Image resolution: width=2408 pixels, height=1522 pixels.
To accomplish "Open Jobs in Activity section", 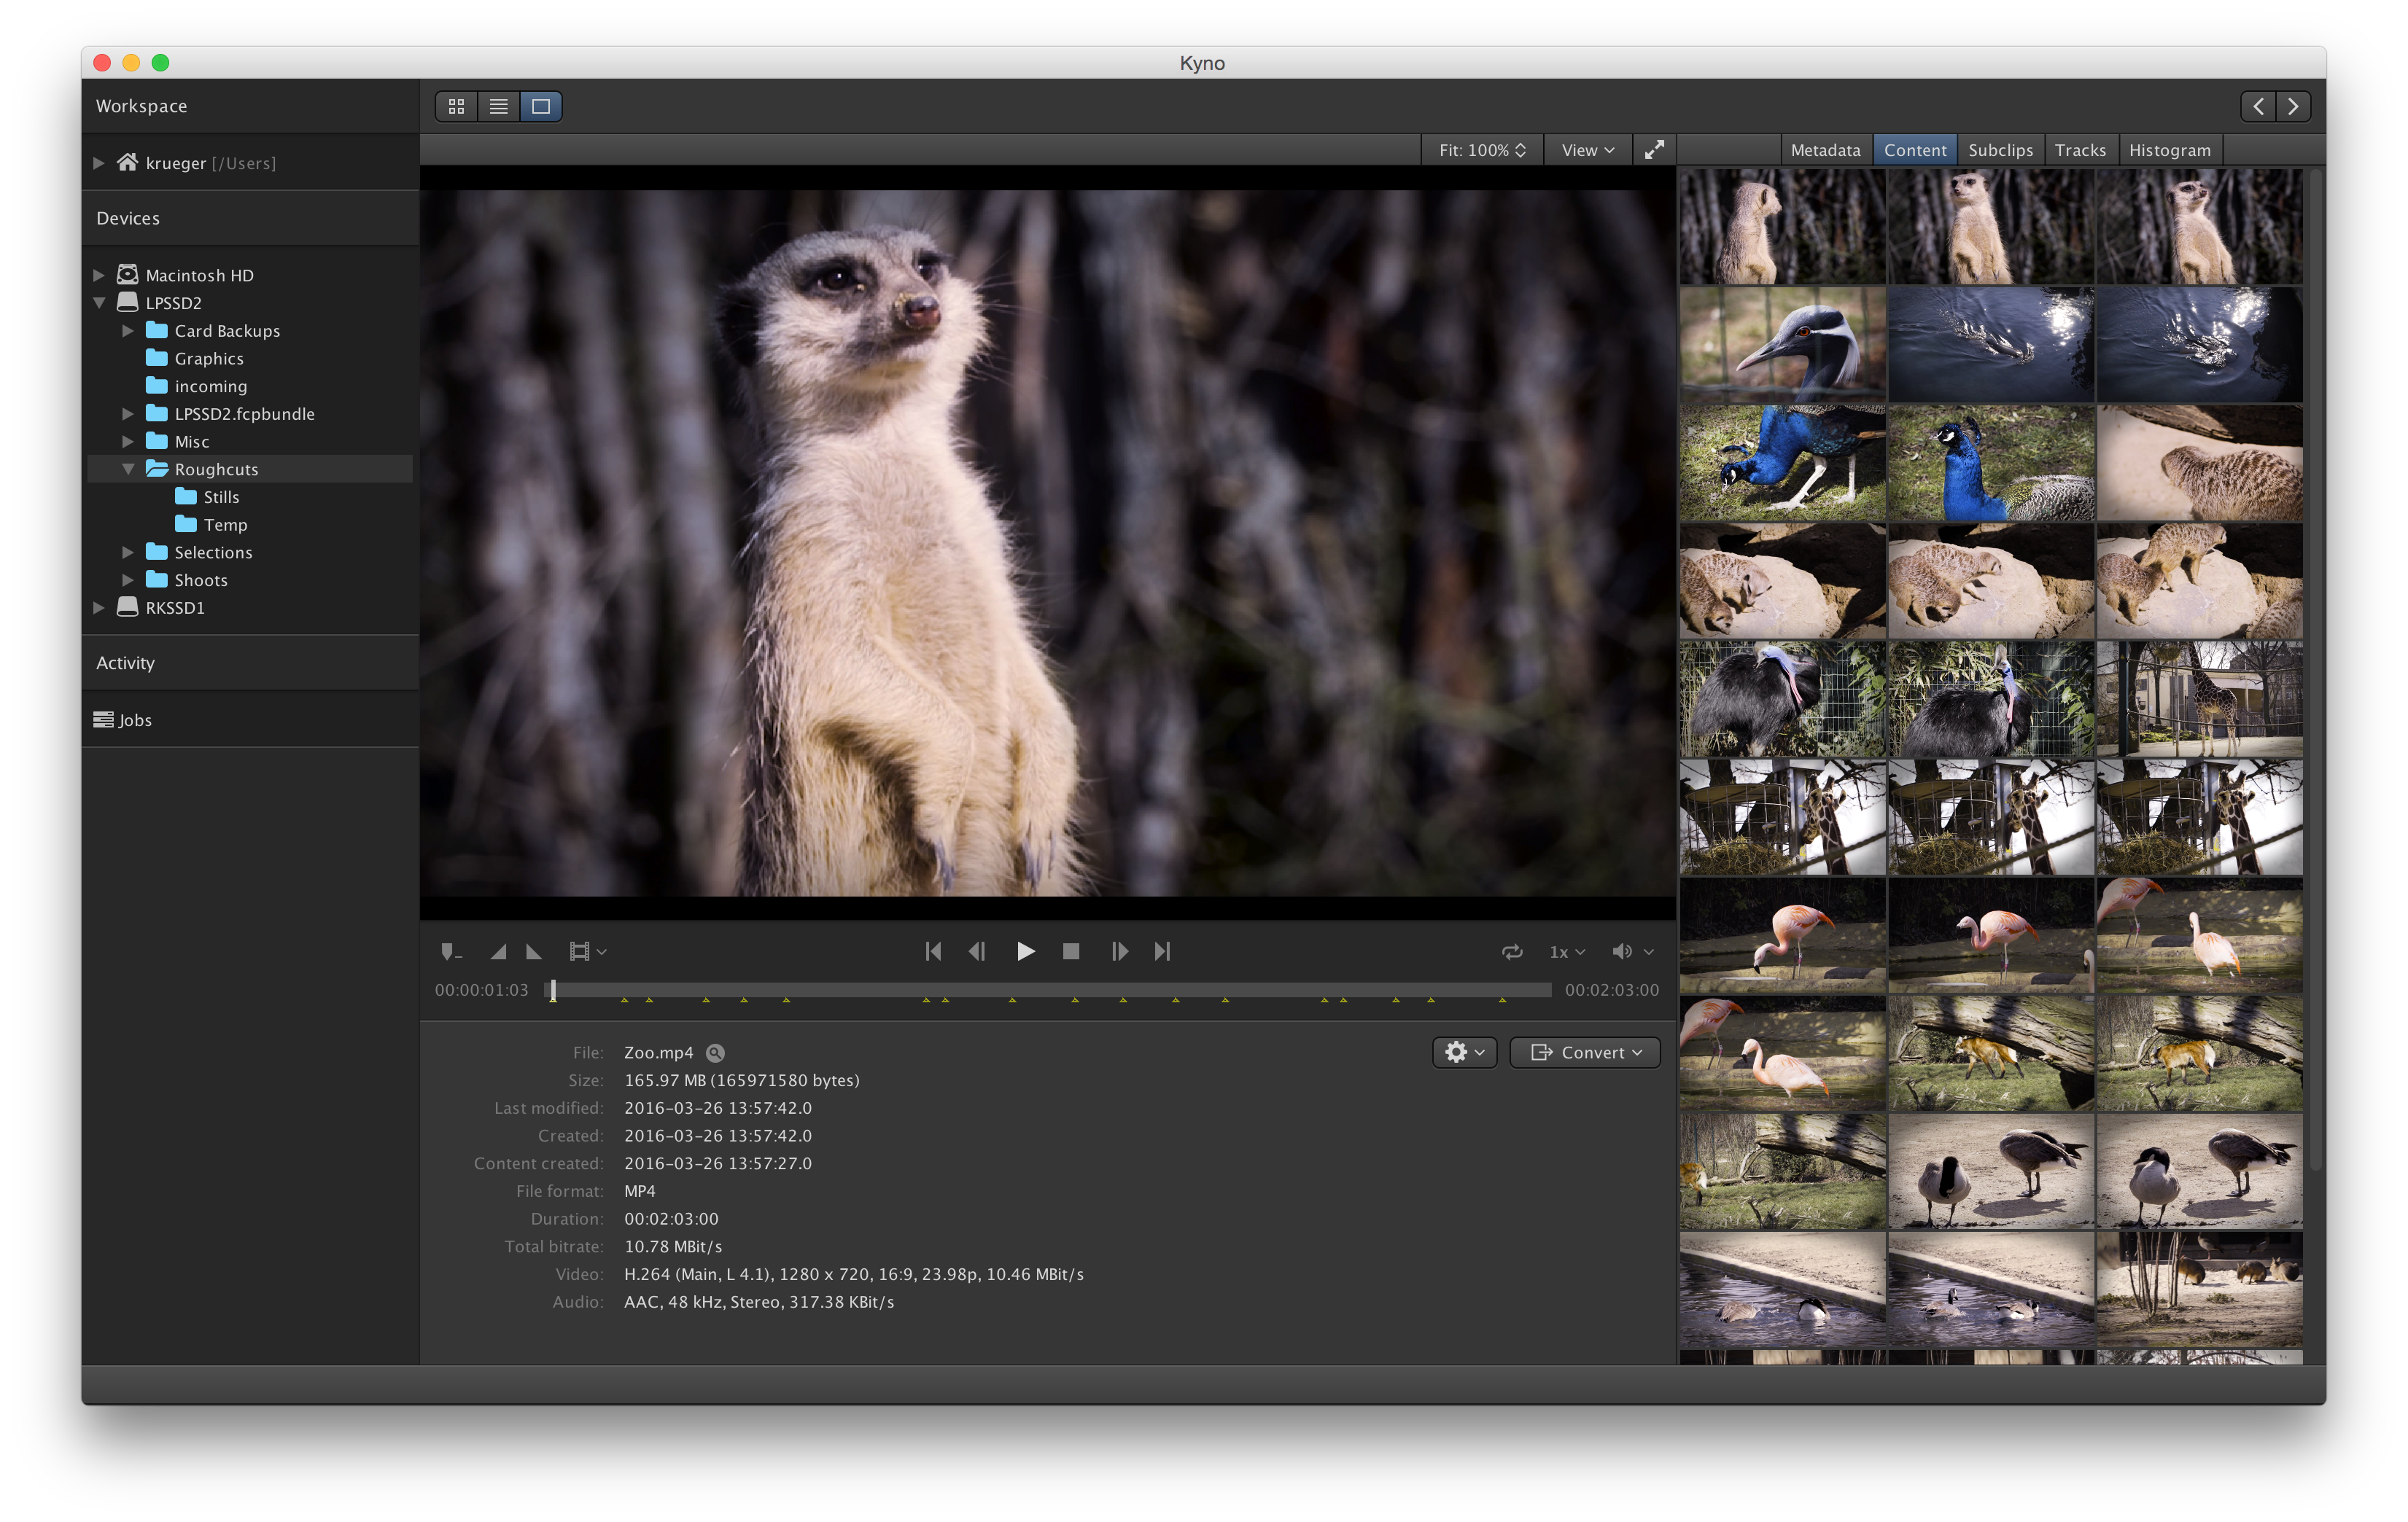I will point(134,719).
